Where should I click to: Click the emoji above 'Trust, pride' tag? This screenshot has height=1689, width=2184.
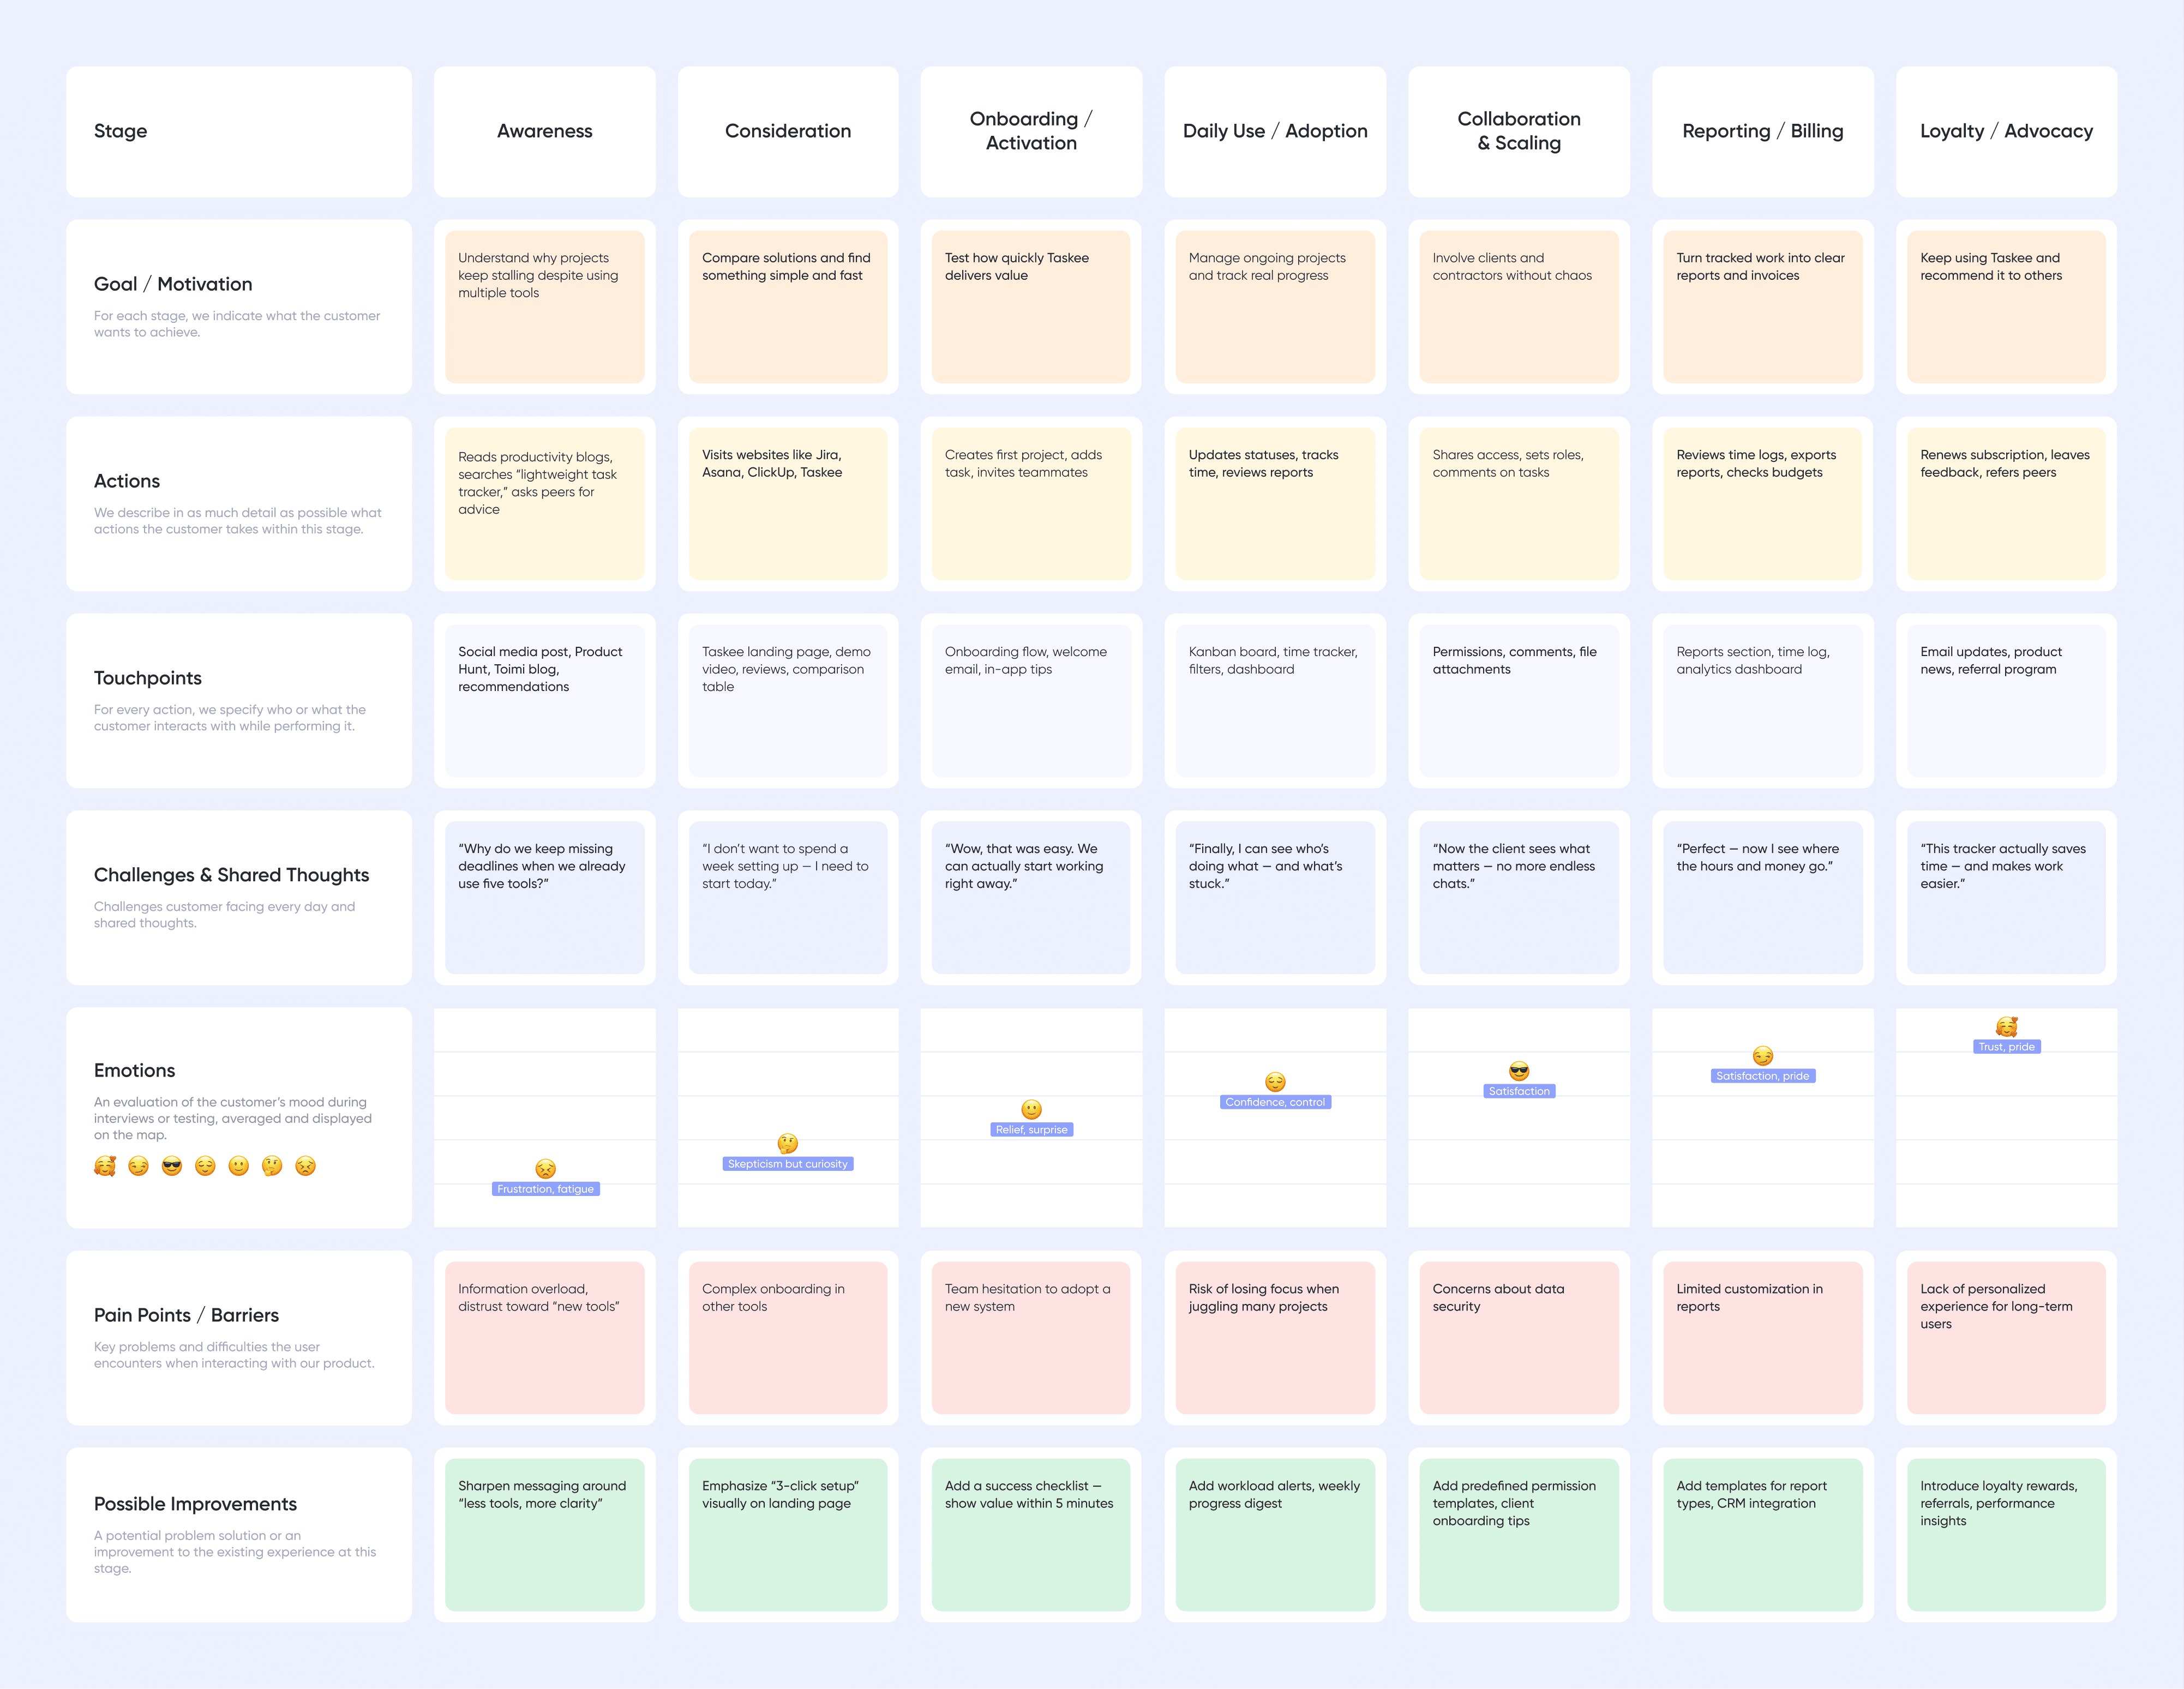click(x=2006, y=1027)
